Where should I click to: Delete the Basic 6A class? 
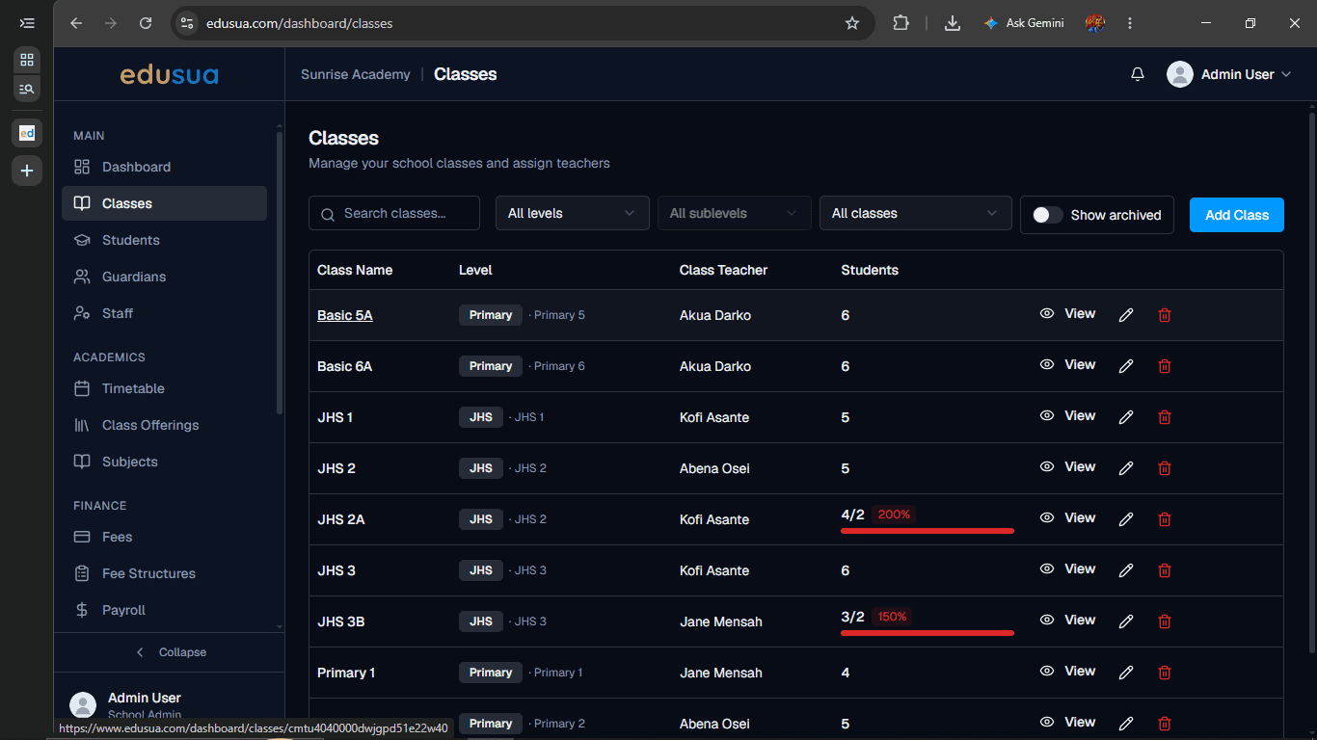pos(1164,366)
